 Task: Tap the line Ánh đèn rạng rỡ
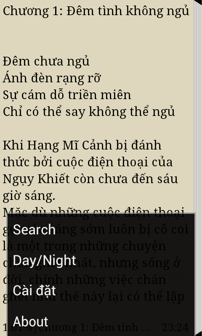(51, 78)
